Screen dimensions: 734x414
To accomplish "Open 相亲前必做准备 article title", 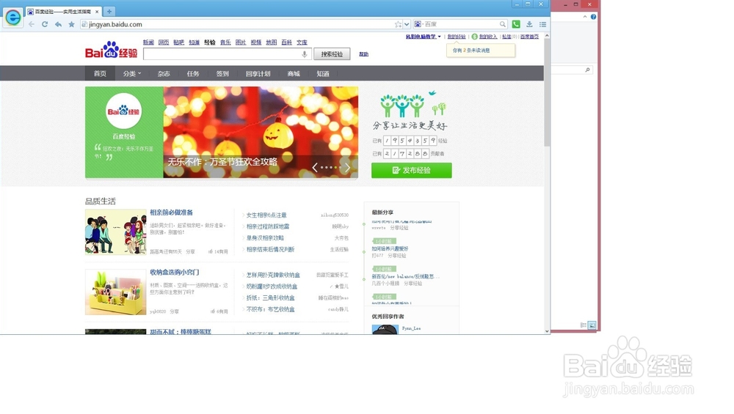I will pos(171,212).
